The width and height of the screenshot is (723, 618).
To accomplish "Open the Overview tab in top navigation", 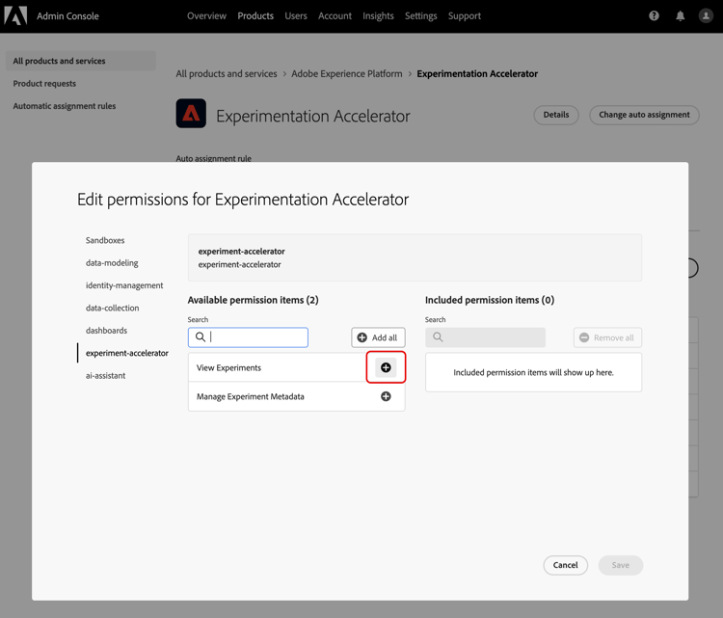I will point(206,15).
